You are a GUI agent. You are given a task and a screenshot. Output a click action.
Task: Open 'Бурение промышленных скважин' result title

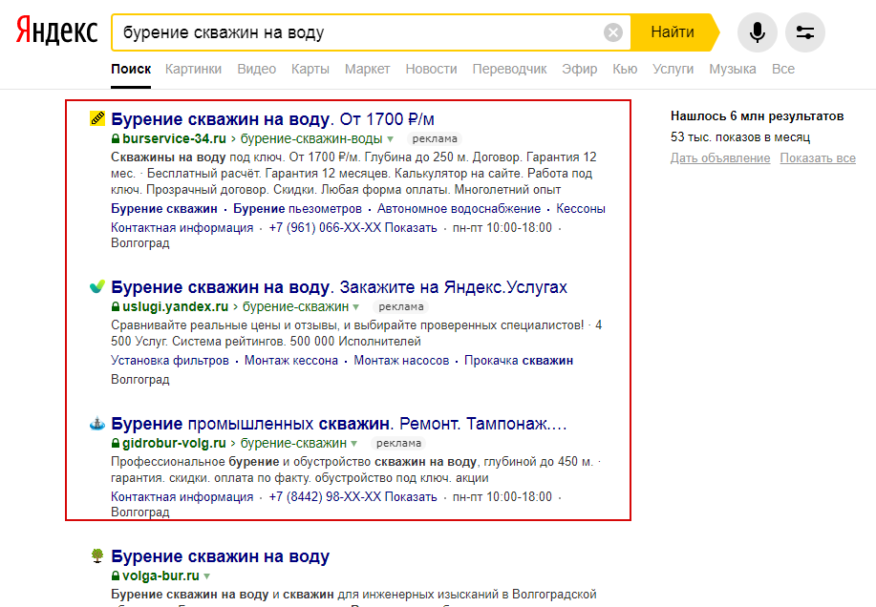[x=338, y=424]
